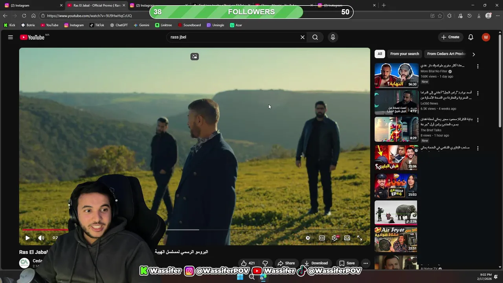Favorite this page with the star
Image resolution: width=503 pixels, height=283 pixels.
click(x=440, y=16)
